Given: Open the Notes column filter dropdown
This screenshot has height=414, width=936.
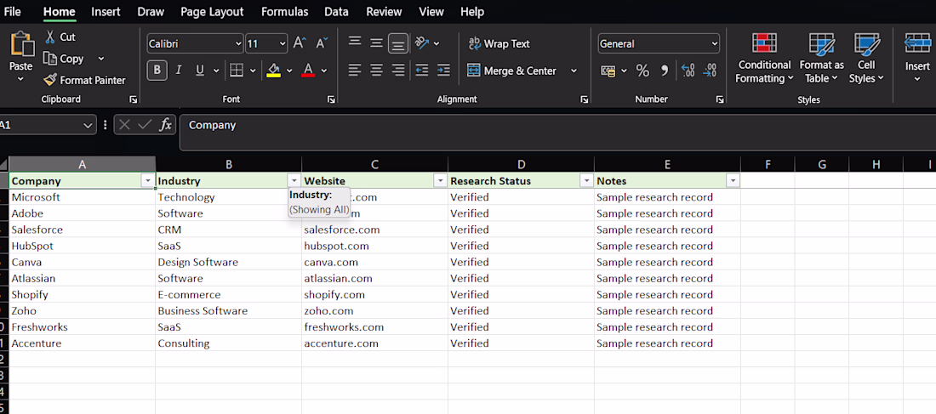Looking at the screenshot, I should coord(733,181).
